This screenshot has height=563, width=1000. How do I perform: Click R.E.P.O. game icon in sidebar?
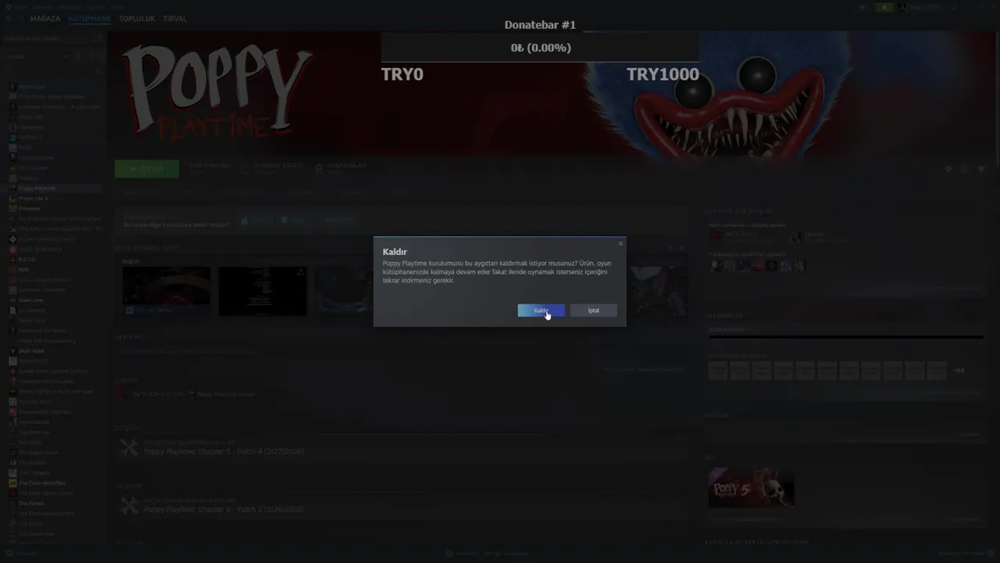click(12, 260)
